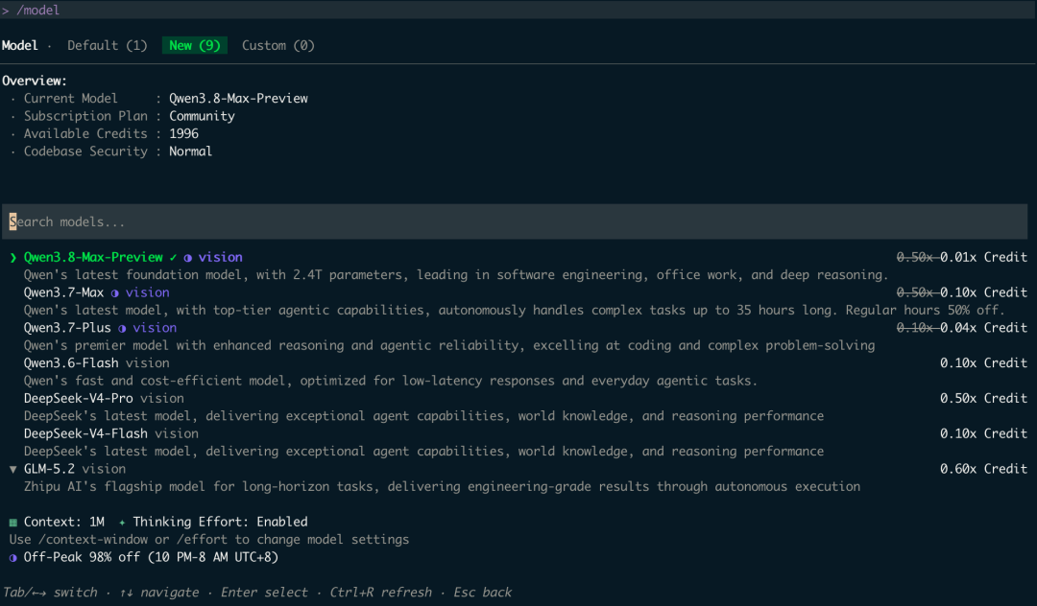
Task: Click the green checkmark beside Qwen3.8-Max-Preview
Action: 173,257
